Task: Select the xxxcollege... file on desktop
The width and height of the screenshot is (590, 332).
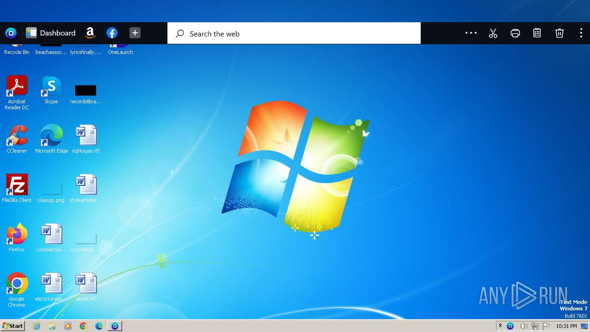Action: [86, 243]
